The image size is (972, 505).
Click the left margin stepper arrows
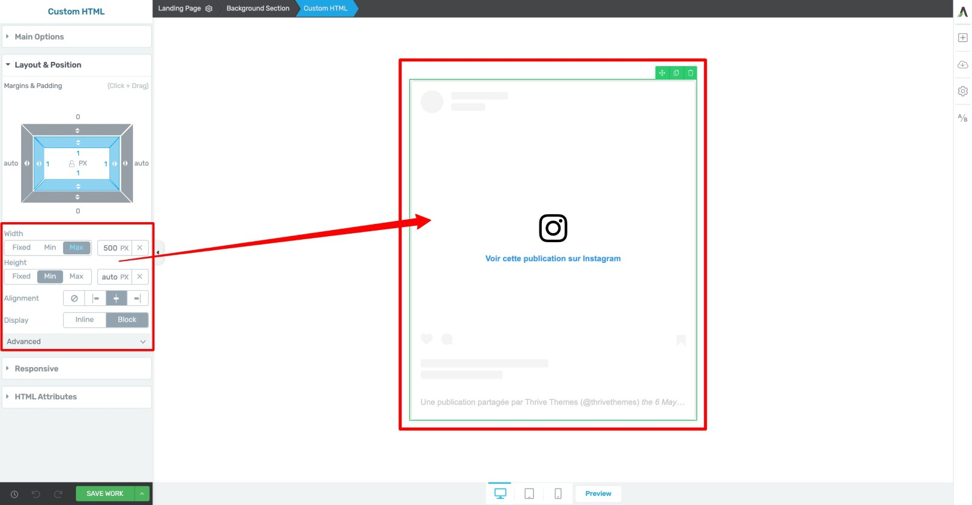click(x=27, y=163)
